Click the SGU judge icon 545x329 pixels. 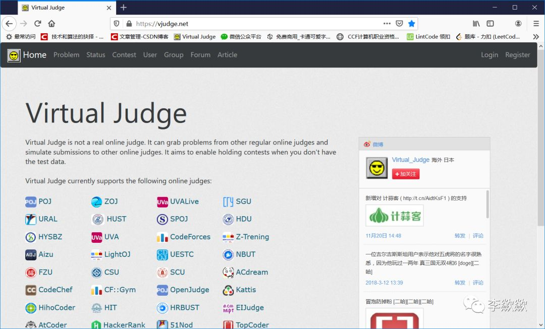(x=228, y=202)
